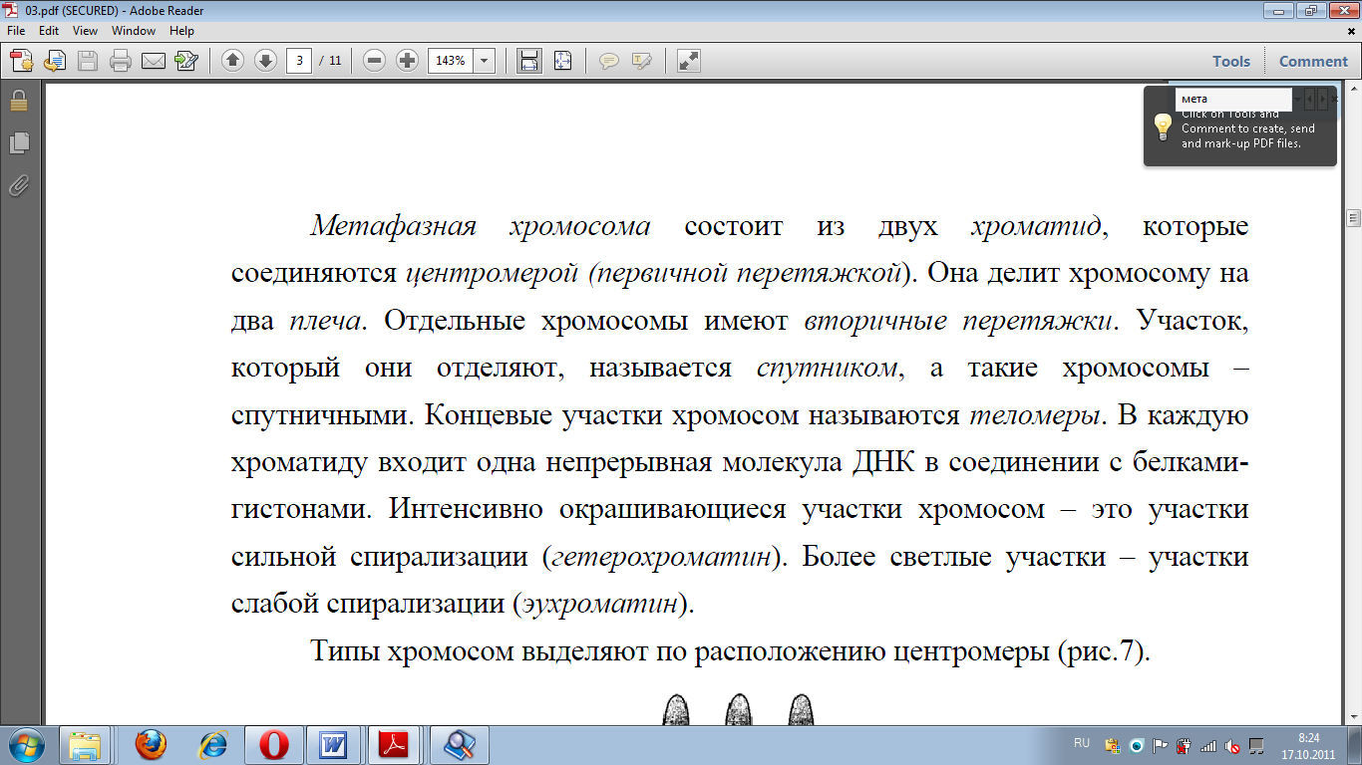Click the Action Center flag tray icon

(1160, 745)
